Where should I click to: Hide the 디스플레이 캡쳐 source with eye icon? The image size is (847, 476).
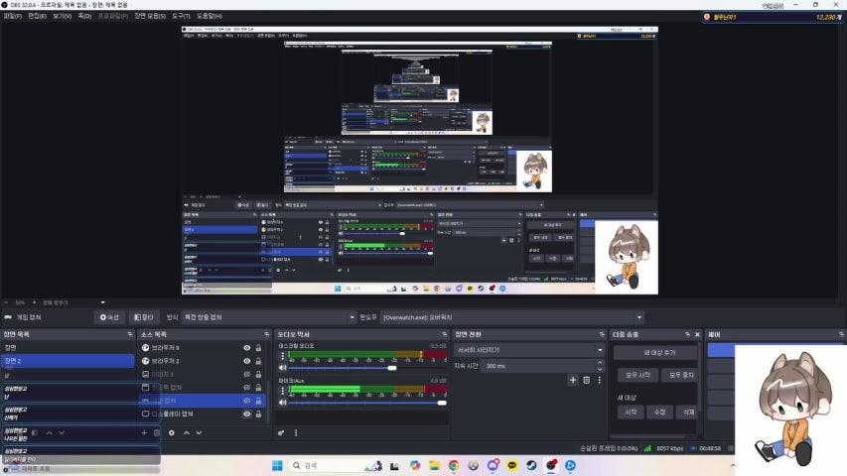pyautogui.click(x=247, y=414)
